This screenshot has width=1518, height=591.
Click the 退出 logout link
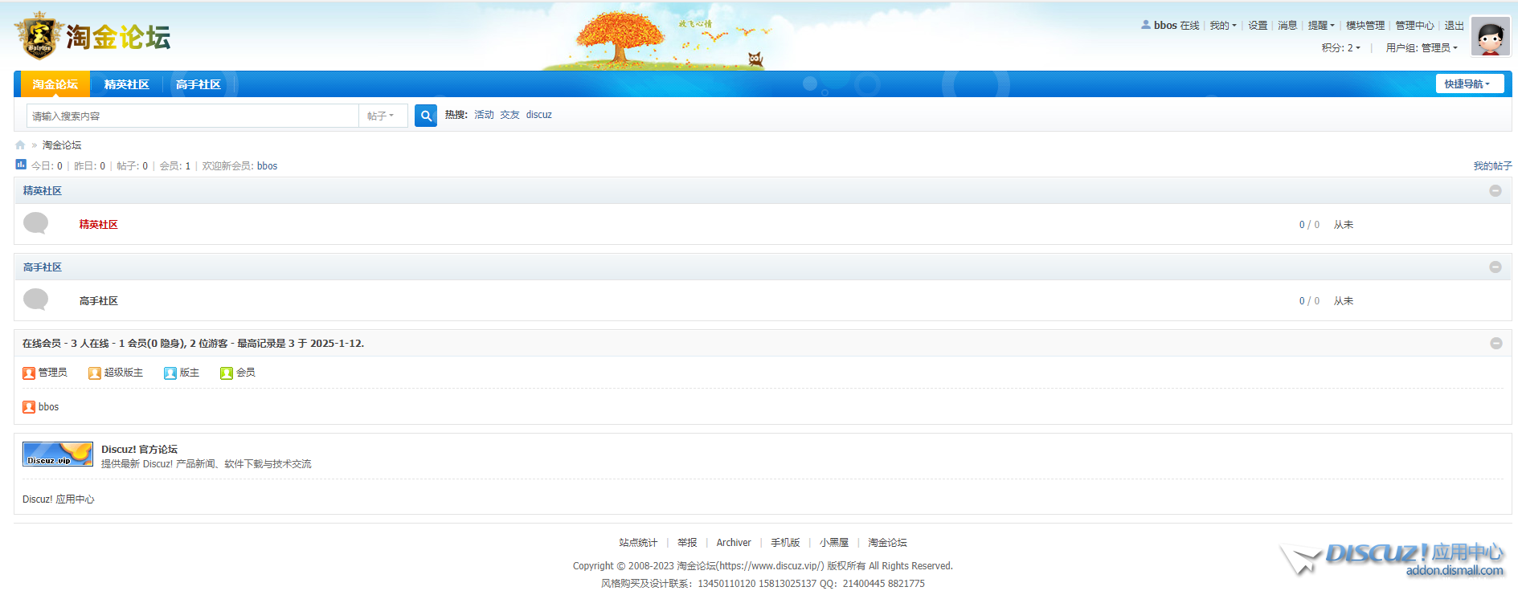(x=1454, y=26)
